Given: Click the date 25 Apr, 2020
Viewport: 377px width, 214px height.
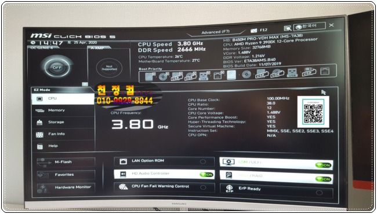Looking at the screenshot, I should (x=85, y=42).
